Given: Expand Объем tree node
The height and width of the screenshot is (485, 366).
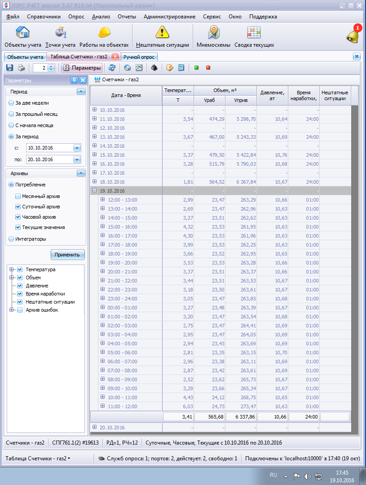Looking at the screenshot, I should (x=11, y=278).
